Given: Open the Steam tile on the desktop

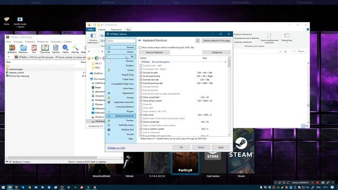Looking at the screenshot, I should (241, 151).
